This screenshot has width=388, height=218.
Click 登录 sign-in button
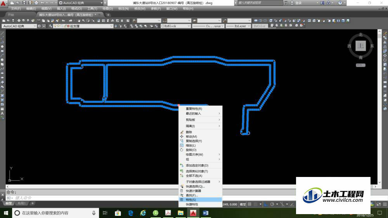coord(296,3)
